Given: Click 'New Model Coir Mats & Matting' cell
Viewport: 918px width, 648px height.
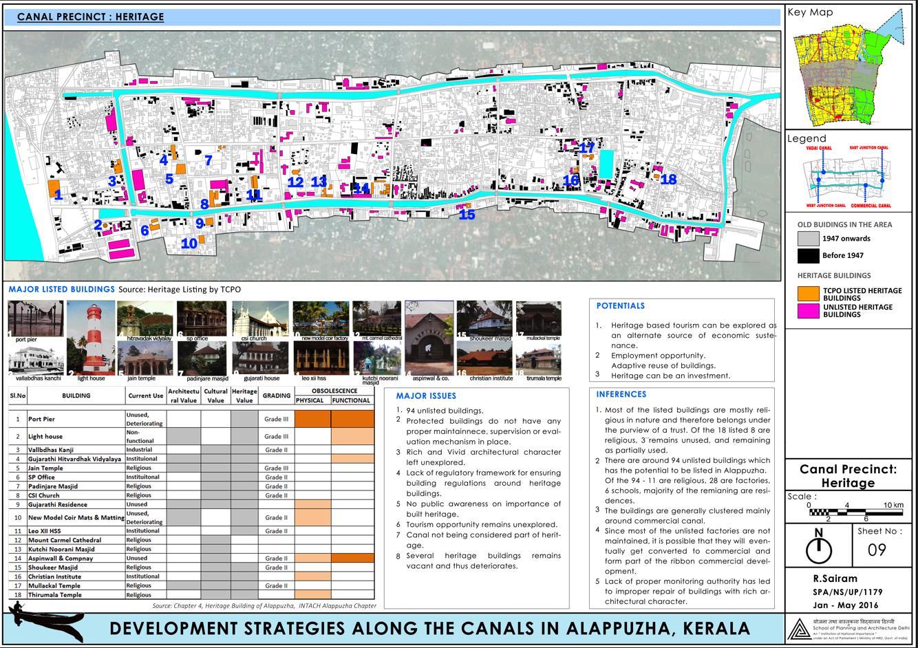Looking at the screenshot, I should (x=76, y=517).
